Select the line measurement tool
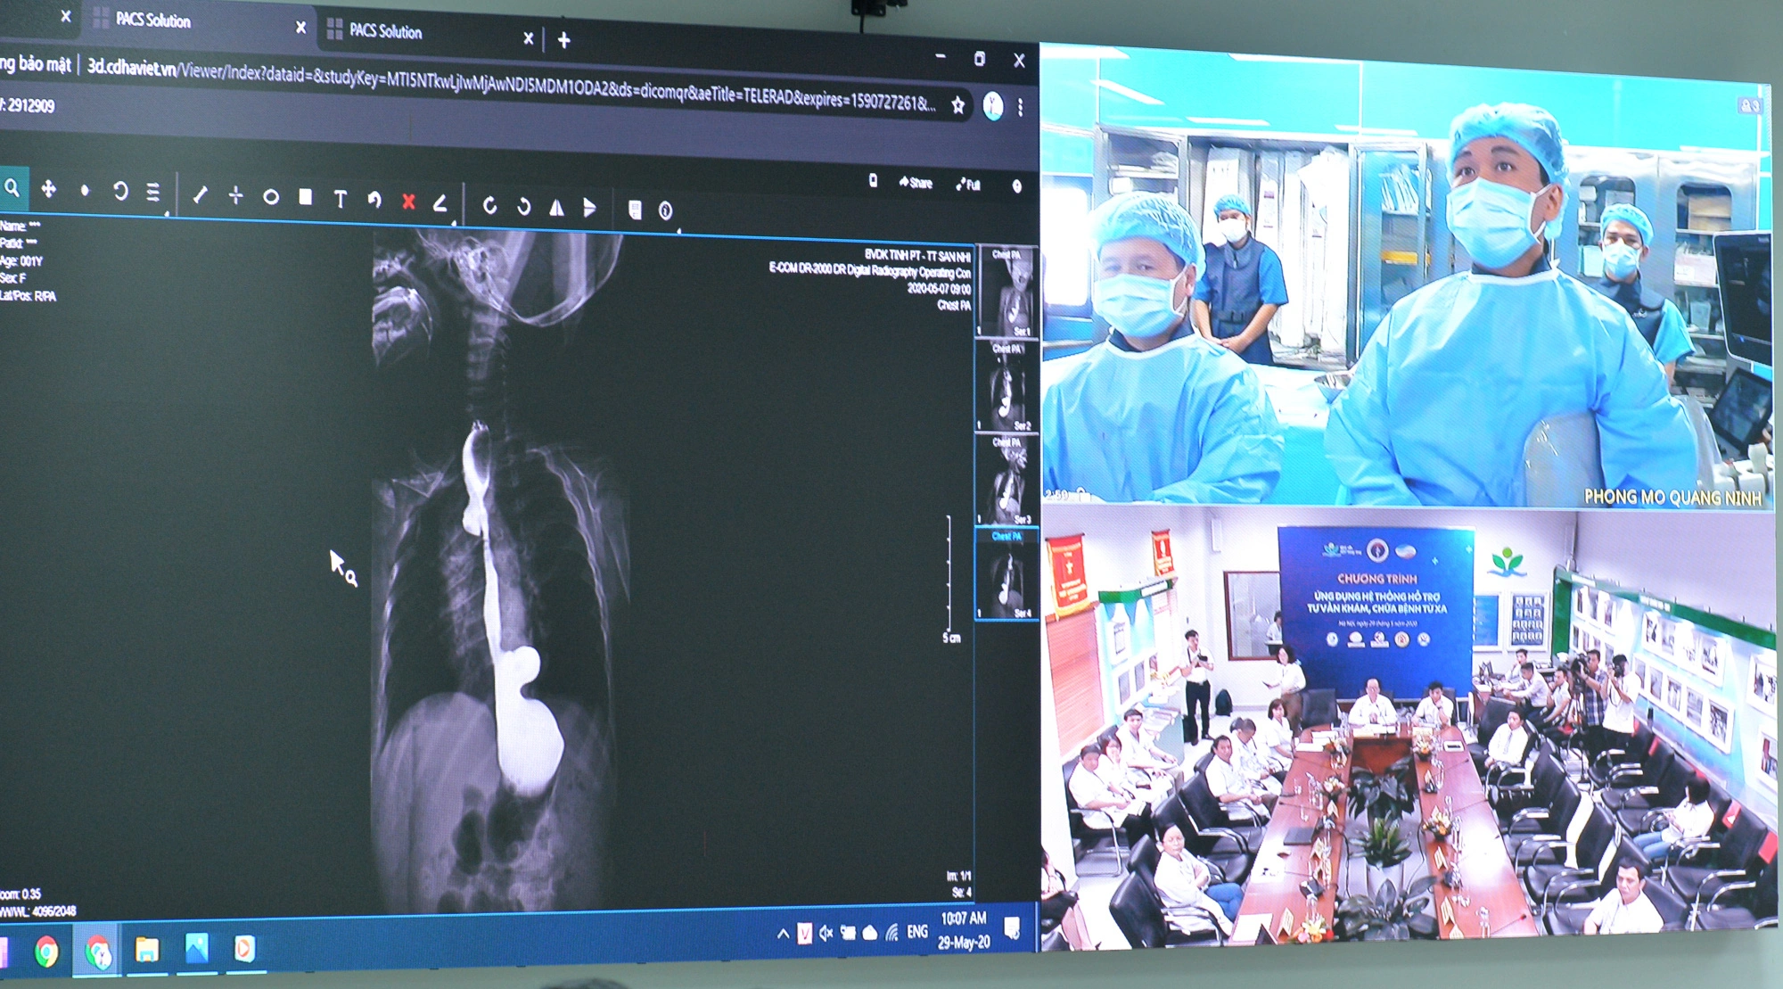1783x989 pixels. click(201, 196)
